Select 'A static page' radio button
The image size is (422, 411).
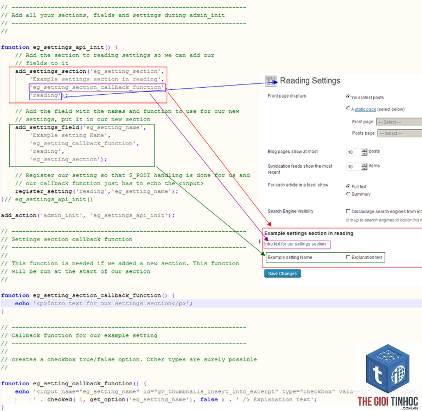tap(348, 109)
